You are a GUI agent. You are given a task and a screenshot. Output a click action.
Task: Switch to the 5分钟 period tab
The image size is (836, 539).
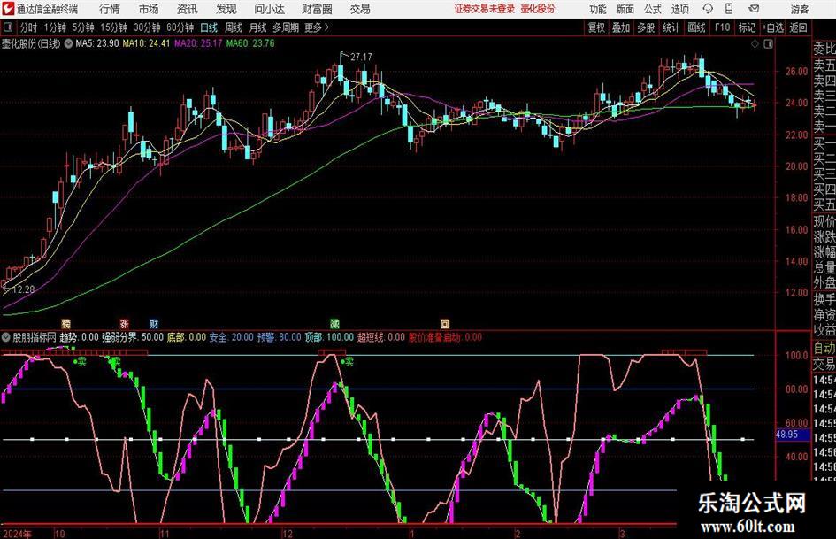click(83, 27)
